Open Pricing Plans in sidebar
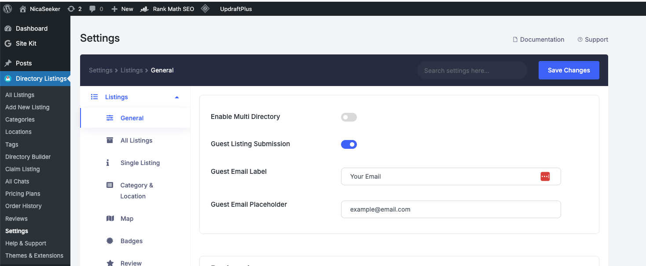646x266 pixels. [x=22, y=194]
